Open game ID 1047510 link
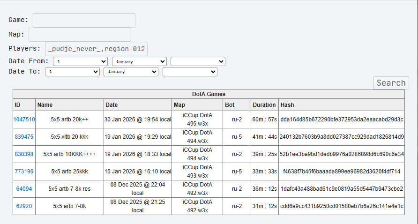This screenshot has width=418, height=224. pos(24,119)
